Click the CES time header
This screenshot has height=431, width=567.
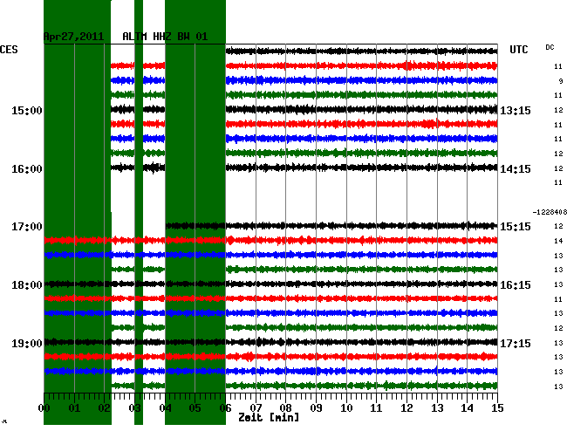click(9, 50)
